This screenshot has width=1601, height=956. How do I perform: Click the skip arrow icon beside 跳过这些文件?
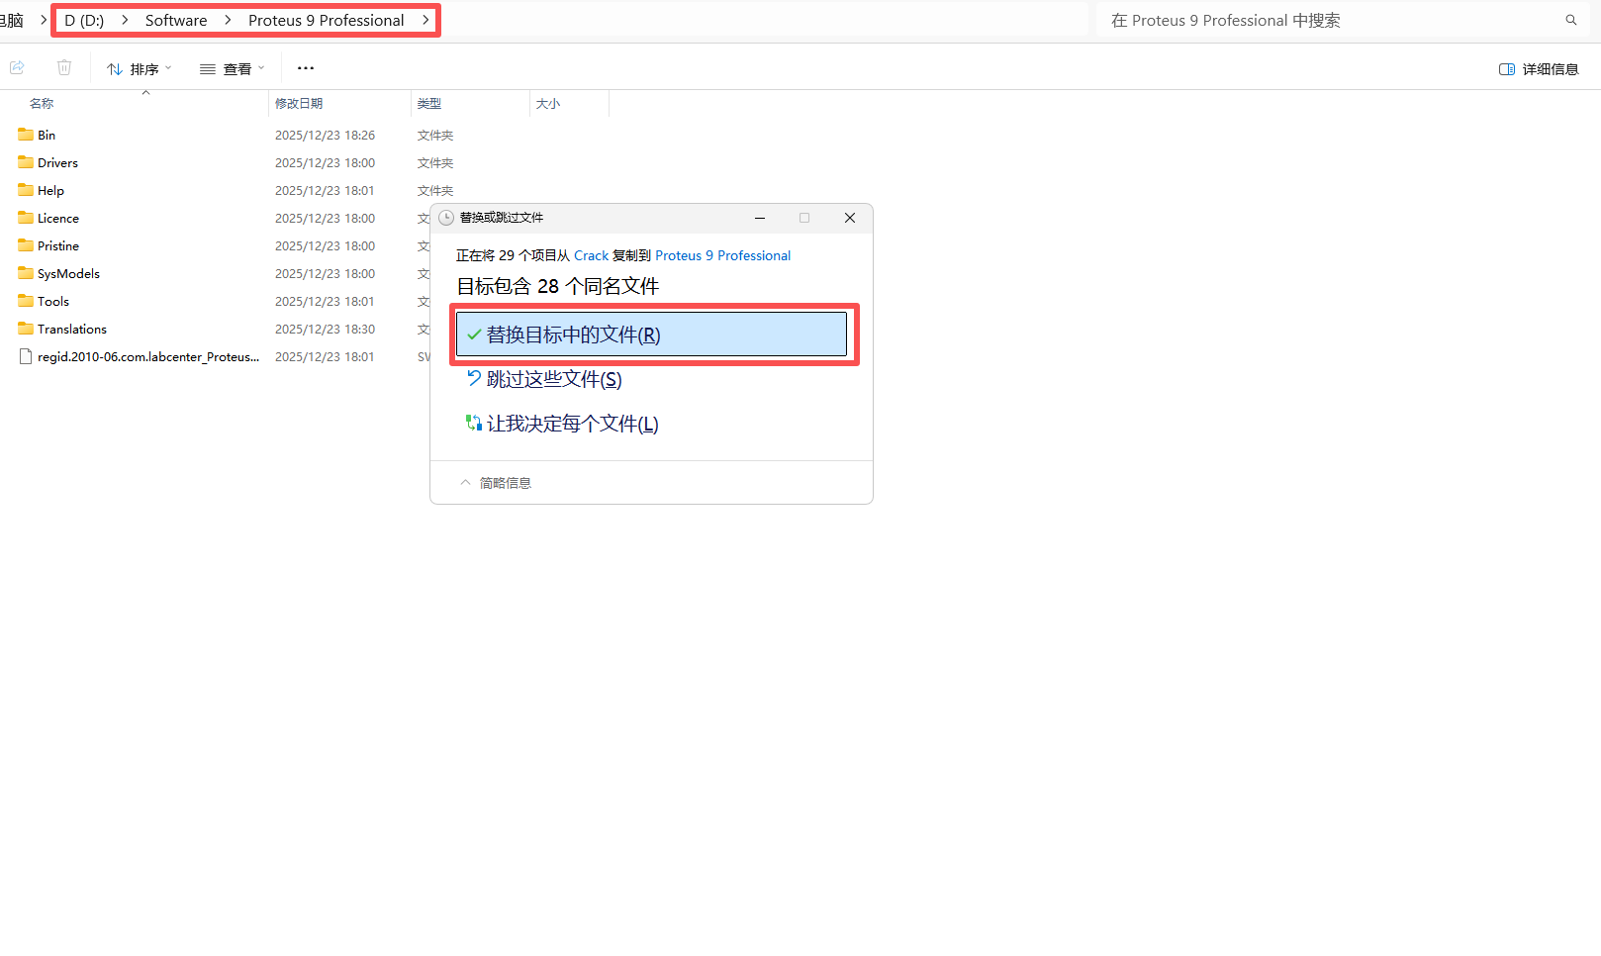pos(474,378)
